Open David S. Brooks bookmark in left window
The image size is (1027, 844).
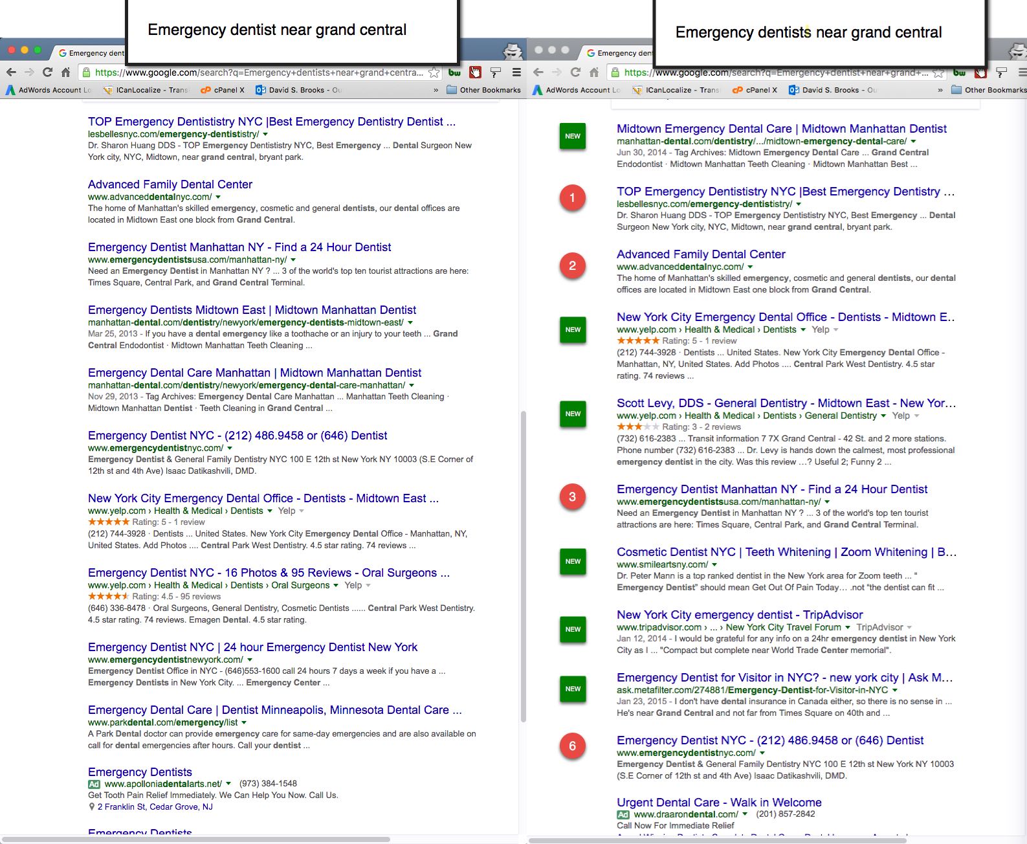pyautogui.click(x=298, y=90)
